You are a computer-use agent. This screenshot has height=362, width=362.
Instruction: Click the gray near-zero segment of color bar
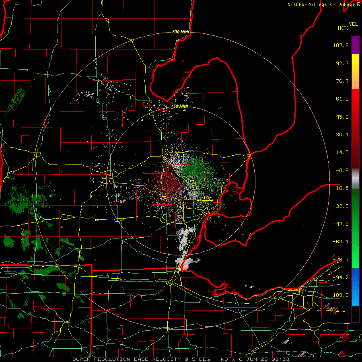(355, 179)
